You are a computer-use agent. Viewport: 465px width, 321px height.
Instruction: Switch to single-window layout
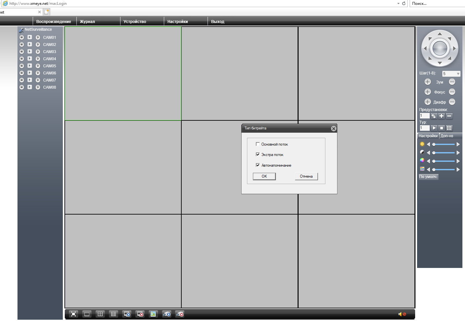point(87,314)
